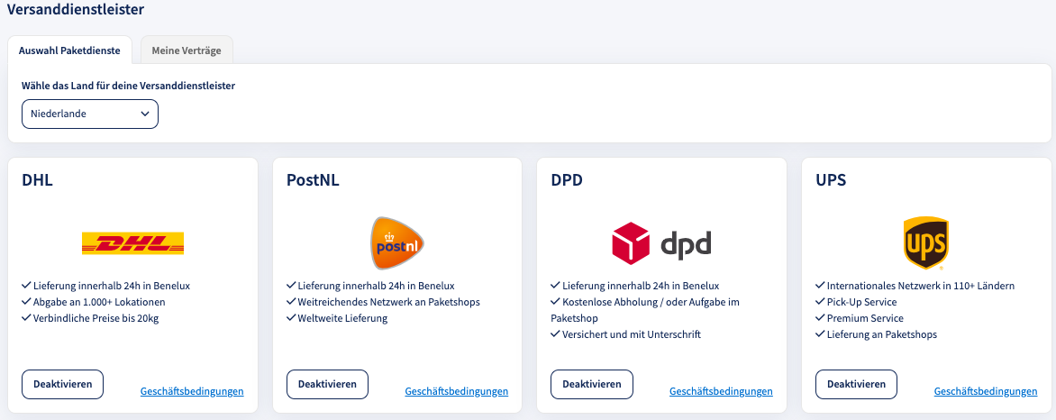Click the DHL logo image
Image resolution: width=1056 pixels, height=420 pixels.
pyautogui.click(x=132, y=243)
